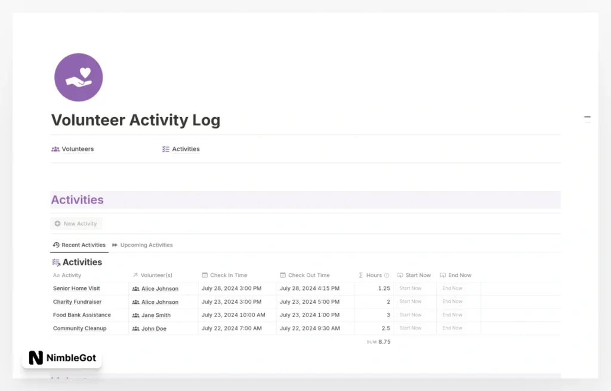Click the Activities database title icon
Viewport: 611px width, 391px height.
pos(56,262)
